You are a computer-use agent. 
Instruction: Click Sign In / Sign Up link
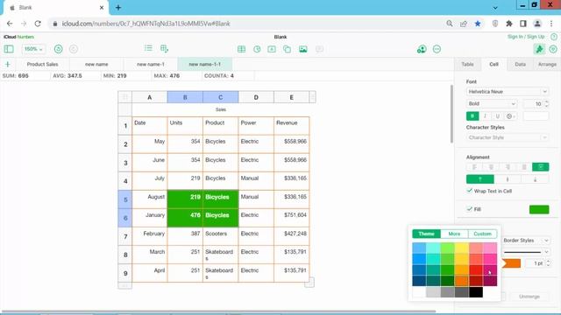tap(526, 37)
